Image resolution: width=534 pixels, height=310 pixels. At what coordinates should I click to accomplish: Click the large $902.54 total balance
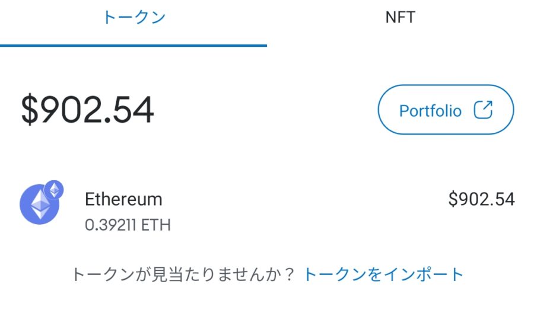(x=88, y=110)
